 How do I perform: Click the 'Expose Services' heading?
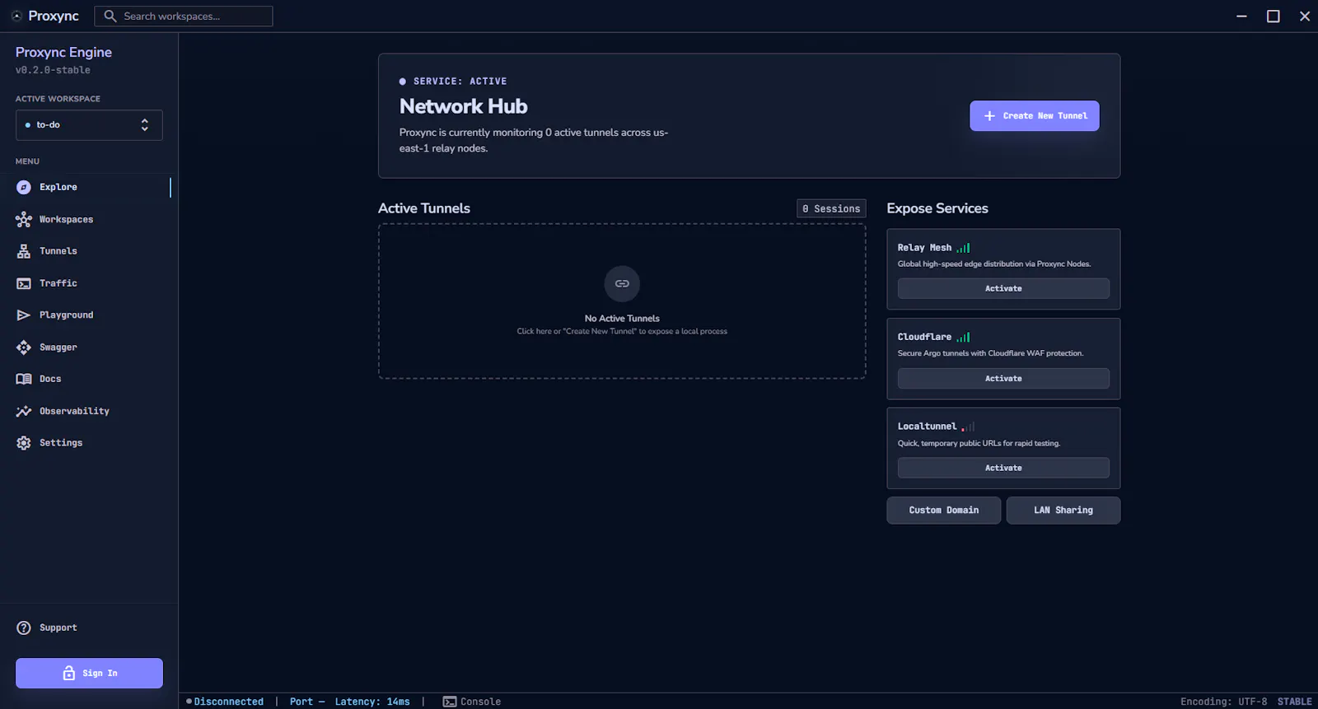pyautogui.click(x=937, y=208)
